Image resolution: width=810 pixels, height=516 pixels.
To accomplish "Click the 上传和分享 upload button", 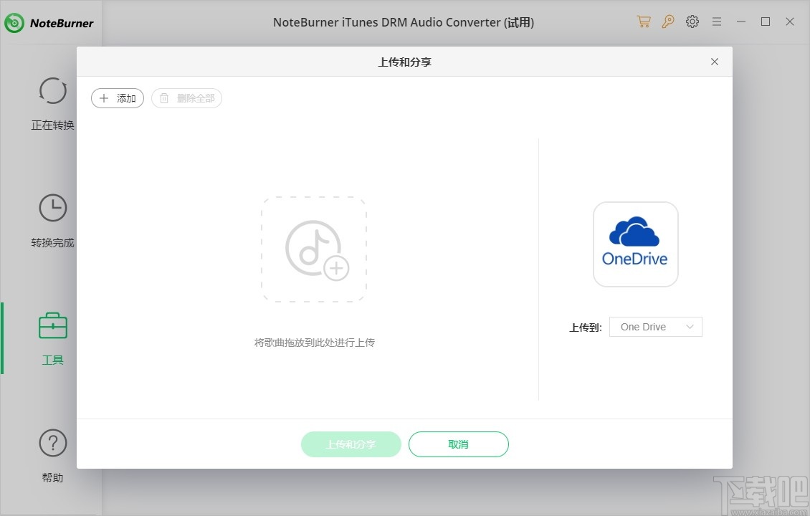I will point(351,444).
